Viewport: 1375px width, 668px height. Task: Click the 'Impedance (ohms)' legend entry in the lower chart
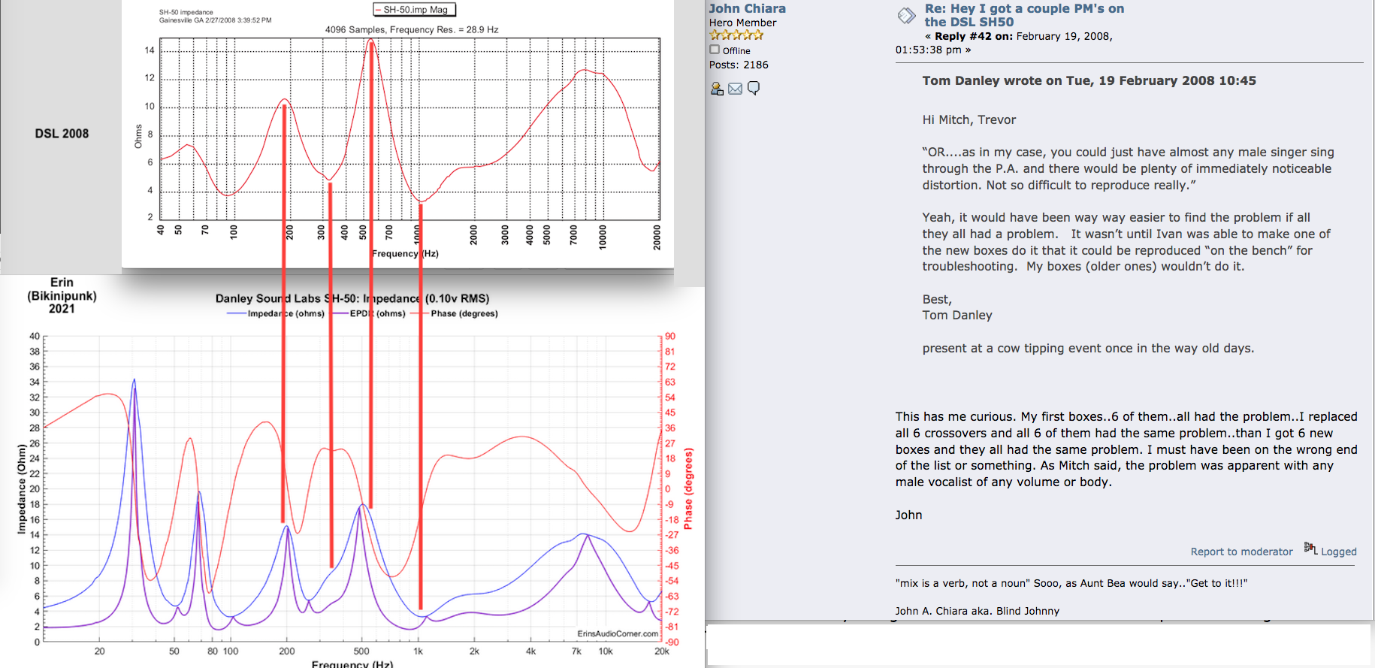tap(276, 313)
